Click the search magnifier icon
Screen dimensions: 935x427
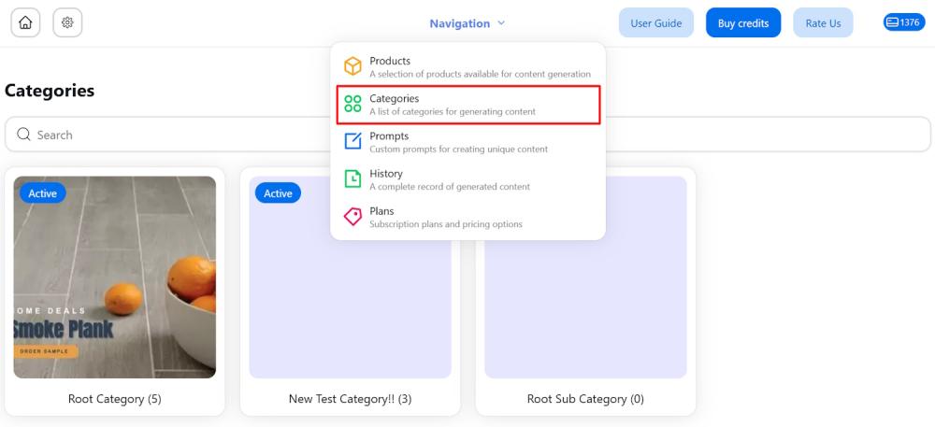[x=23, y=134]
